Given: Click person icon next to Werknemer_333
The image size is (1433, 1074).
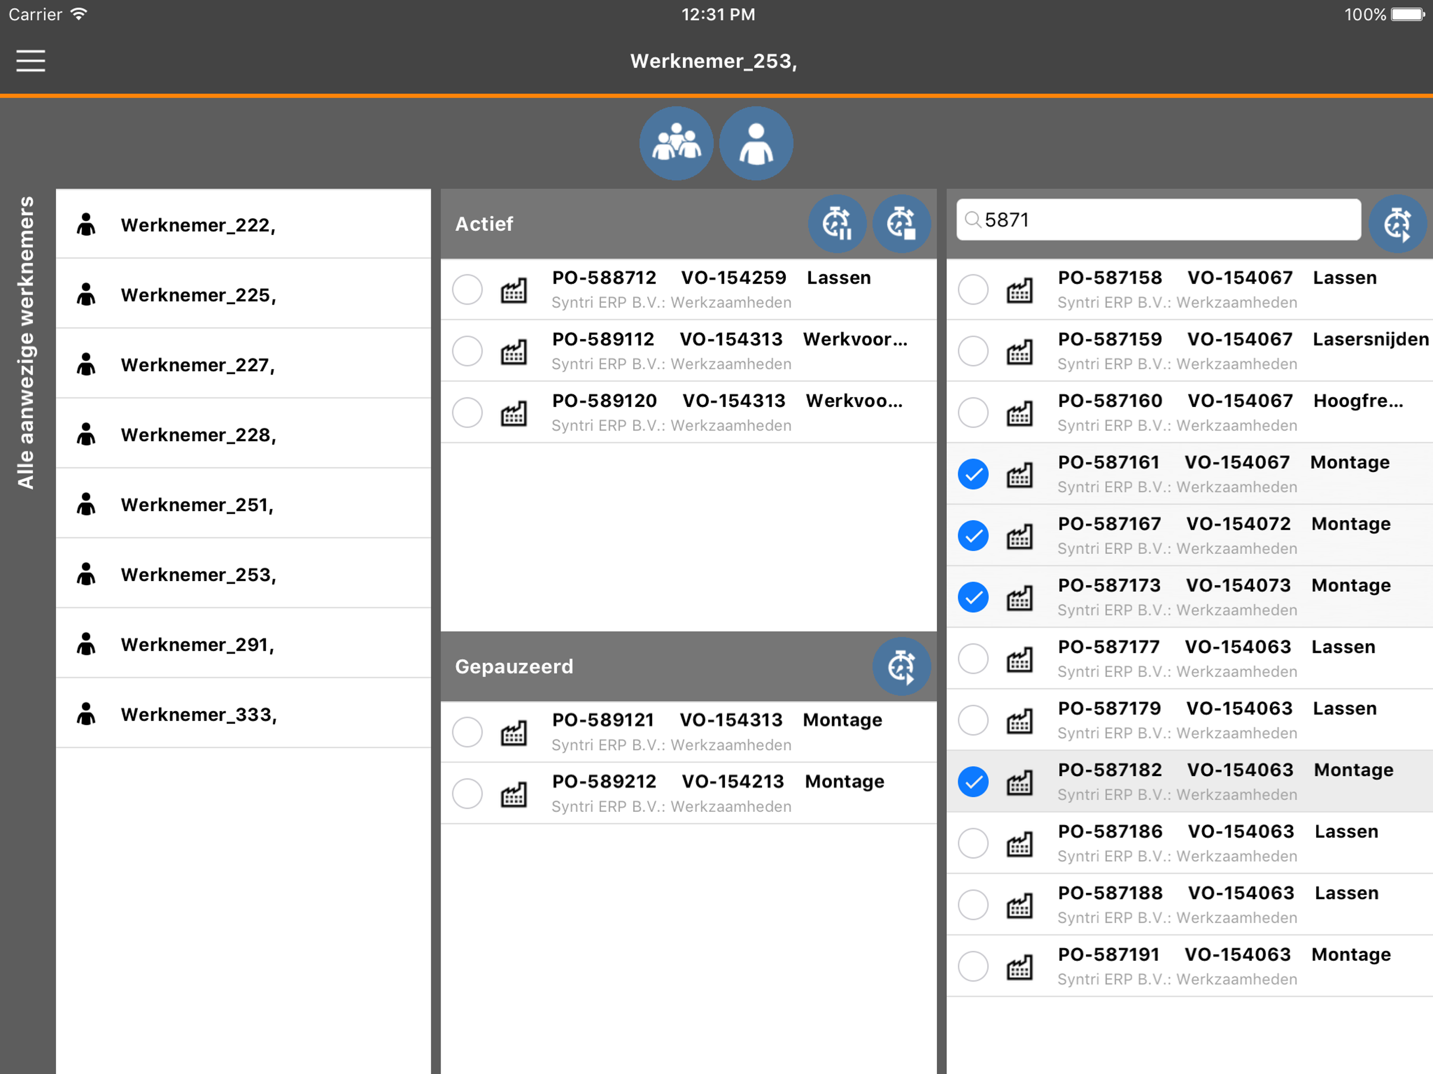Looking at the screenshot, I should [x=86, y=714].
